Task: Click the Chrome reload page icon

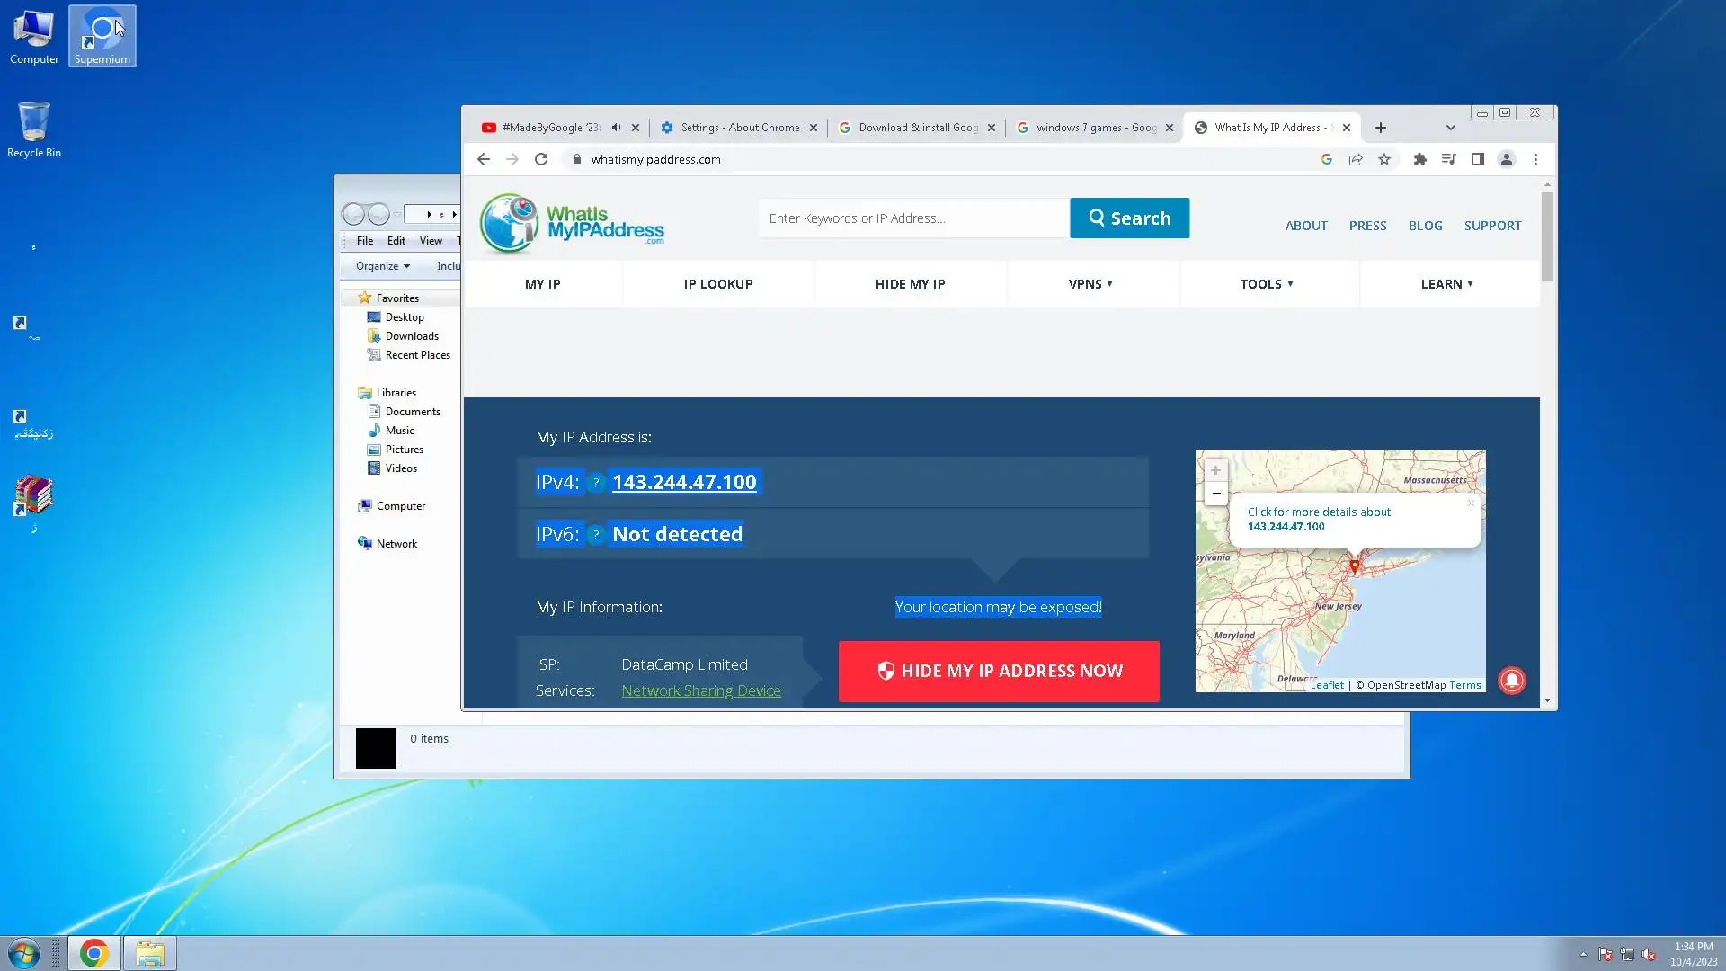Action: 541,159
